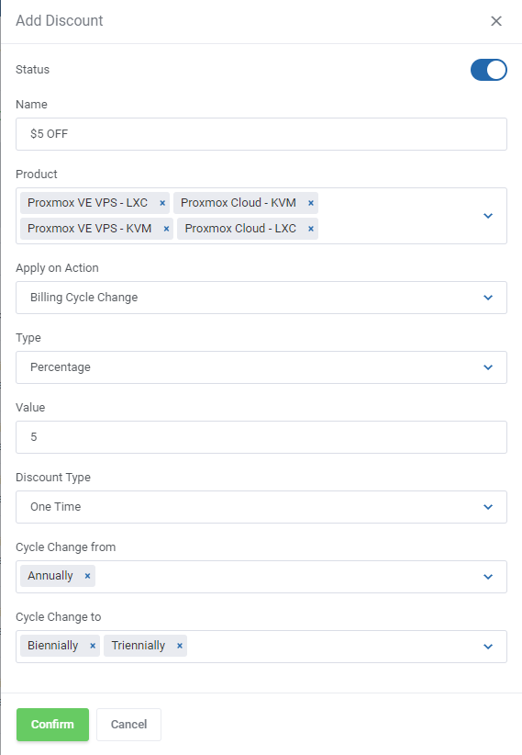This screenshot has height=755, width=522.
Task: Remove the Annually cycle tag
Action: pos(87,576)
